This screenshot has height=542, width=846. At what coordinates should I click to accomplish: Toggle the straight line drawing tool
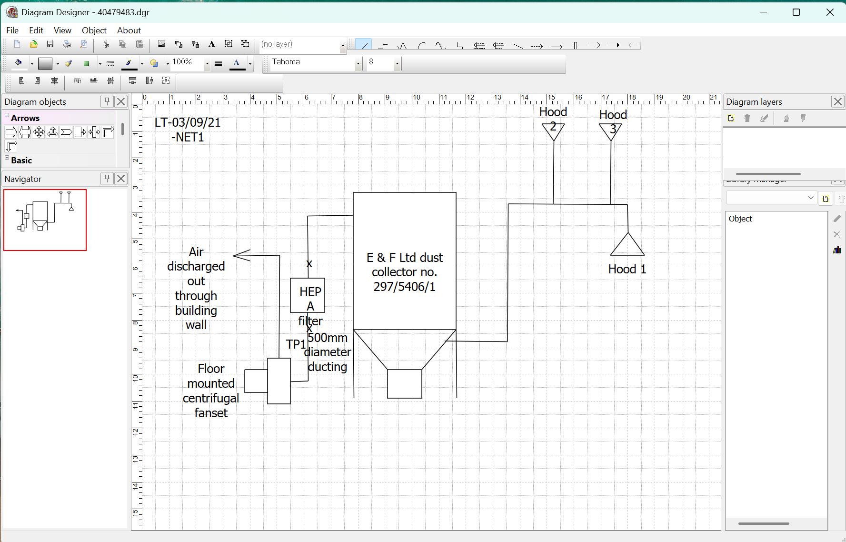(x=364, y=45)
